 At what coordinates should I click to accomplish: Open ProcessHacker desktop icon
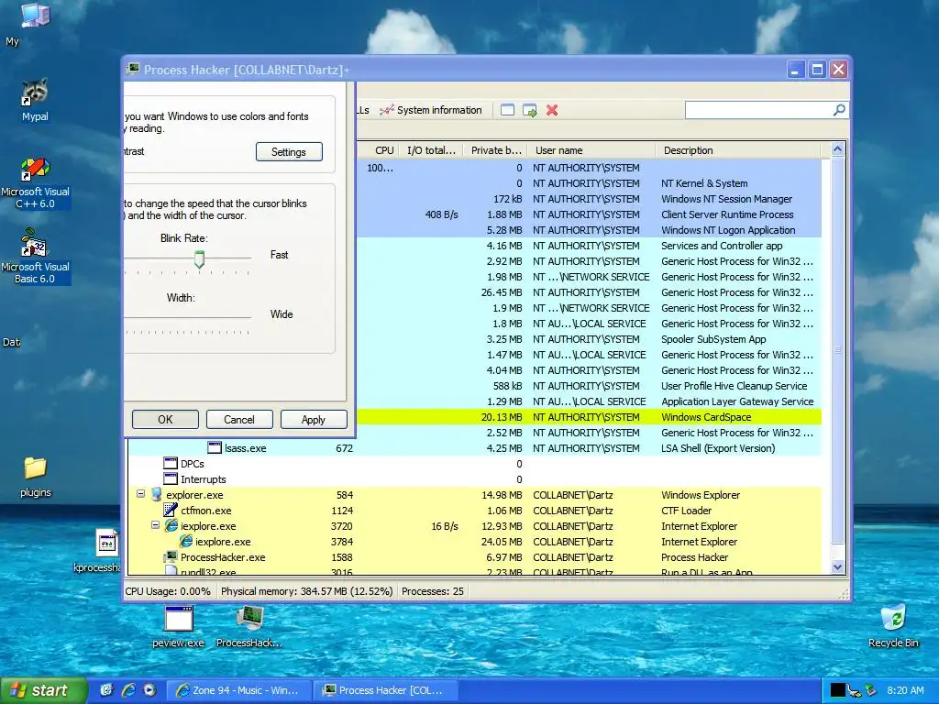(x=249, y=627)
